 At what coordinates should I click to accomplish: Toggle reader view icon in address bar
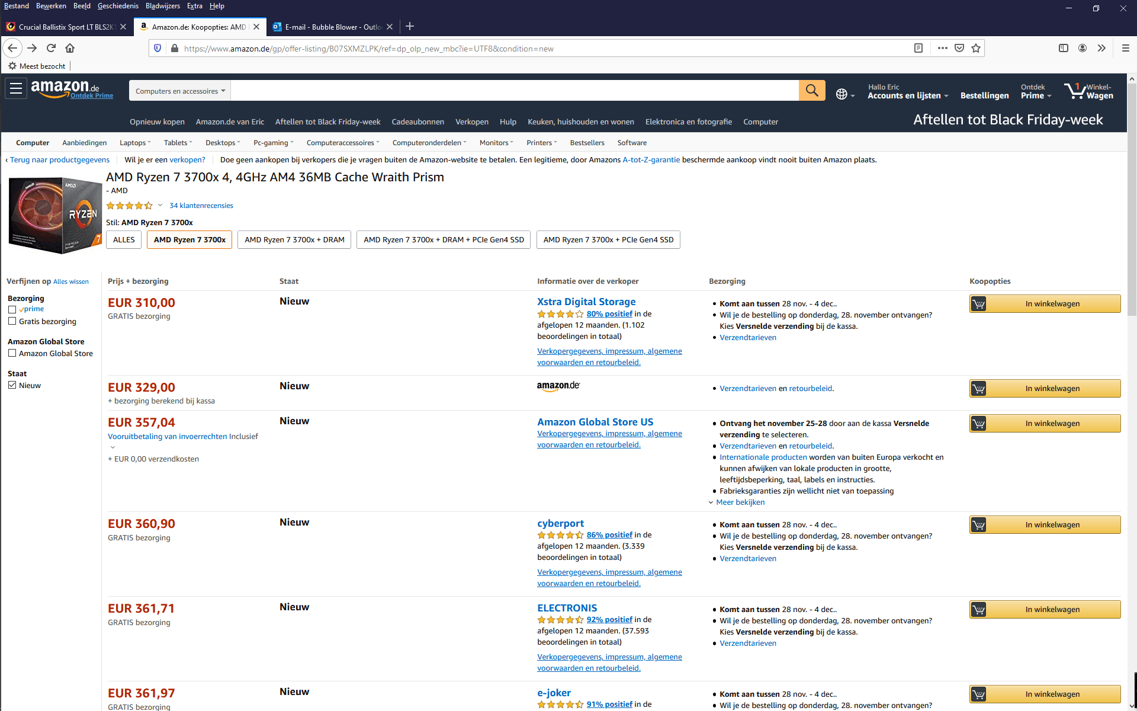(918, 48)
